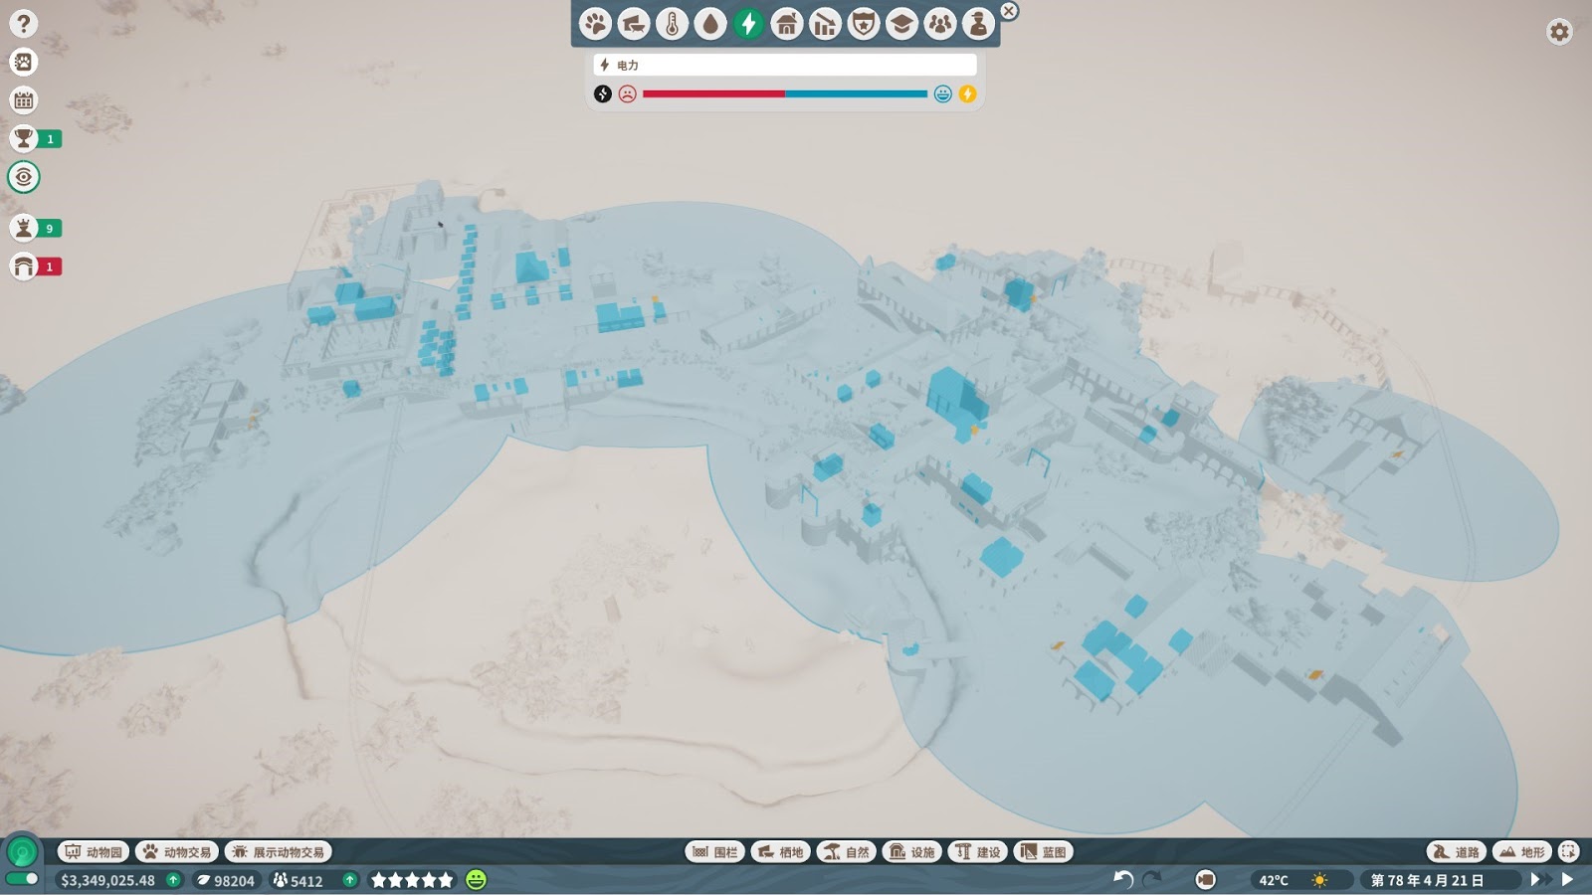Open the camera mode button
1592x895 pixels.
1205,879
